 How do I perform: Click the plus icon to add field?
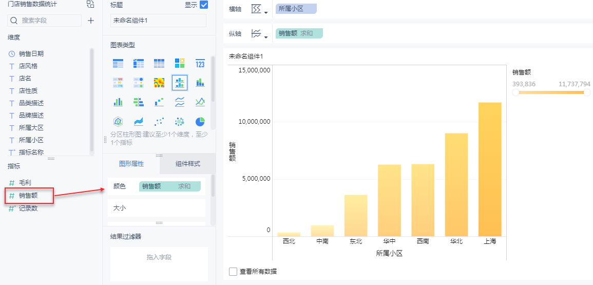coord(91,21)
